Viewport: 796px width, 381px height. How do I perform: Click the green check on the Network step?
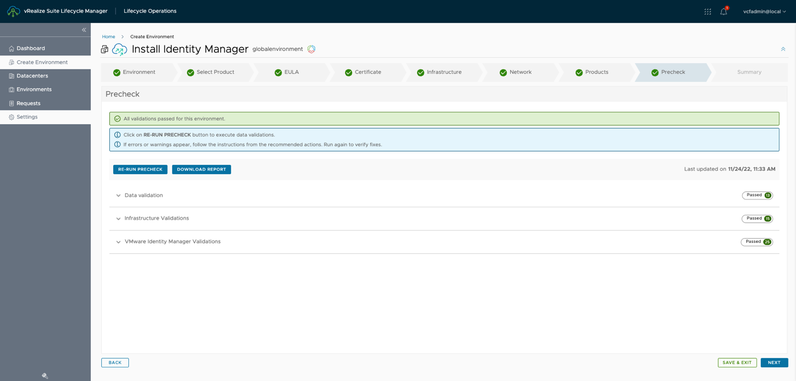503,73
